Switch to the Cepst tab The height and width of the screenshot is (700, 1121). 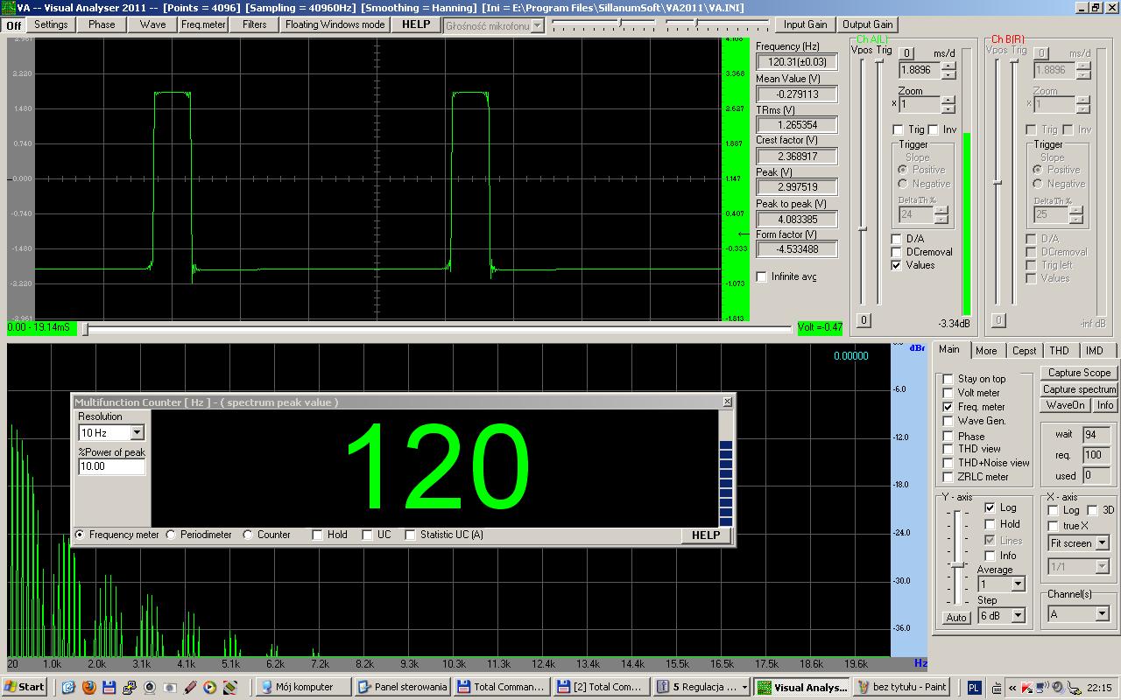tap(1024, 351)
